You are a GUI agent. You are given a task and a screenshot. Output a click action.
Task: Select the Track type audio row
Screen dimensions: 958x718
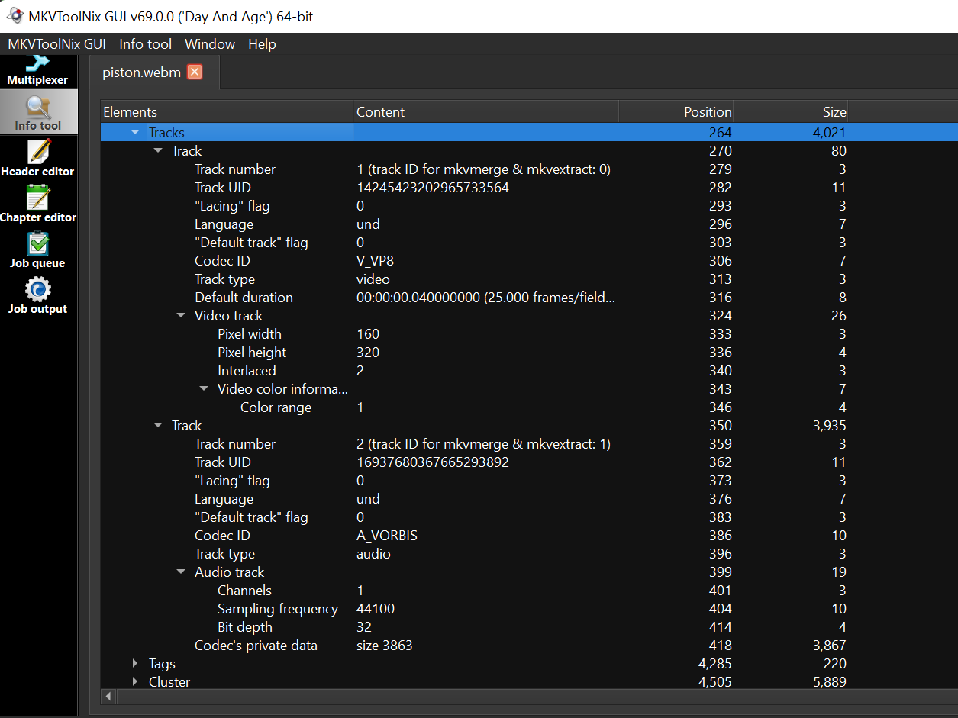point(529,554)
